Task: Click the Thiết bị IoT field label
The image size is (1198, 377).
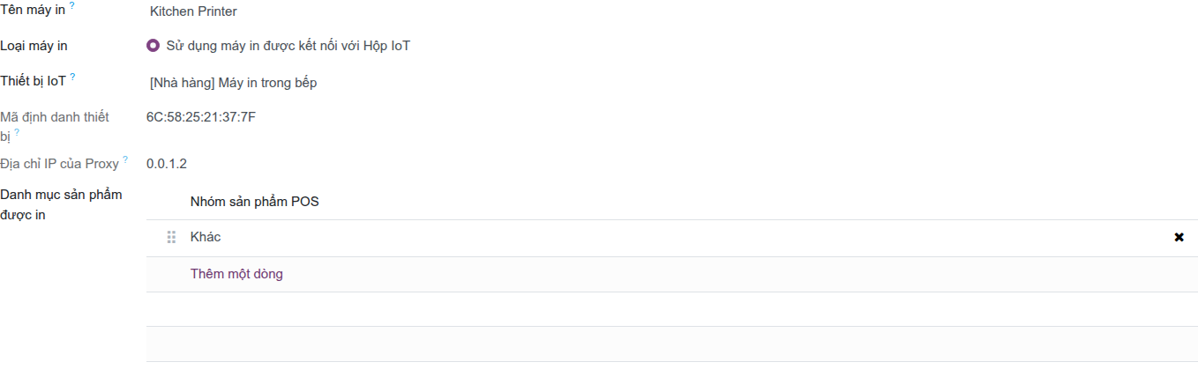Action: click(33, 81)
